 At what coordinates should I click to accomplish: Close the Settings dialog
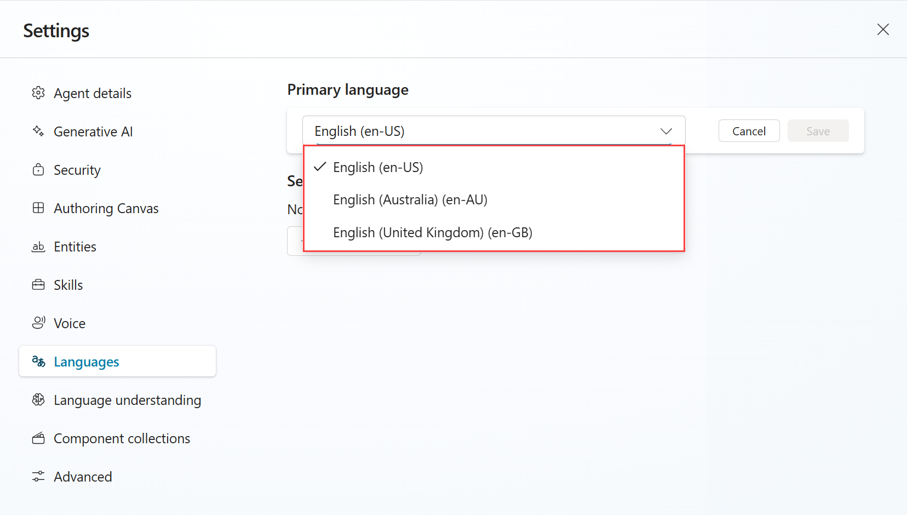(x=883, y=30)
